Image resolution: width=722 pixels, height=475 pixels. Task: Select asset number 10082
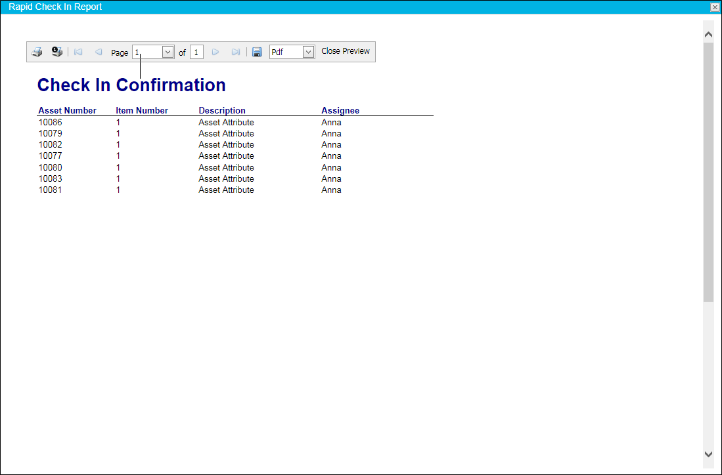point(50,144)
